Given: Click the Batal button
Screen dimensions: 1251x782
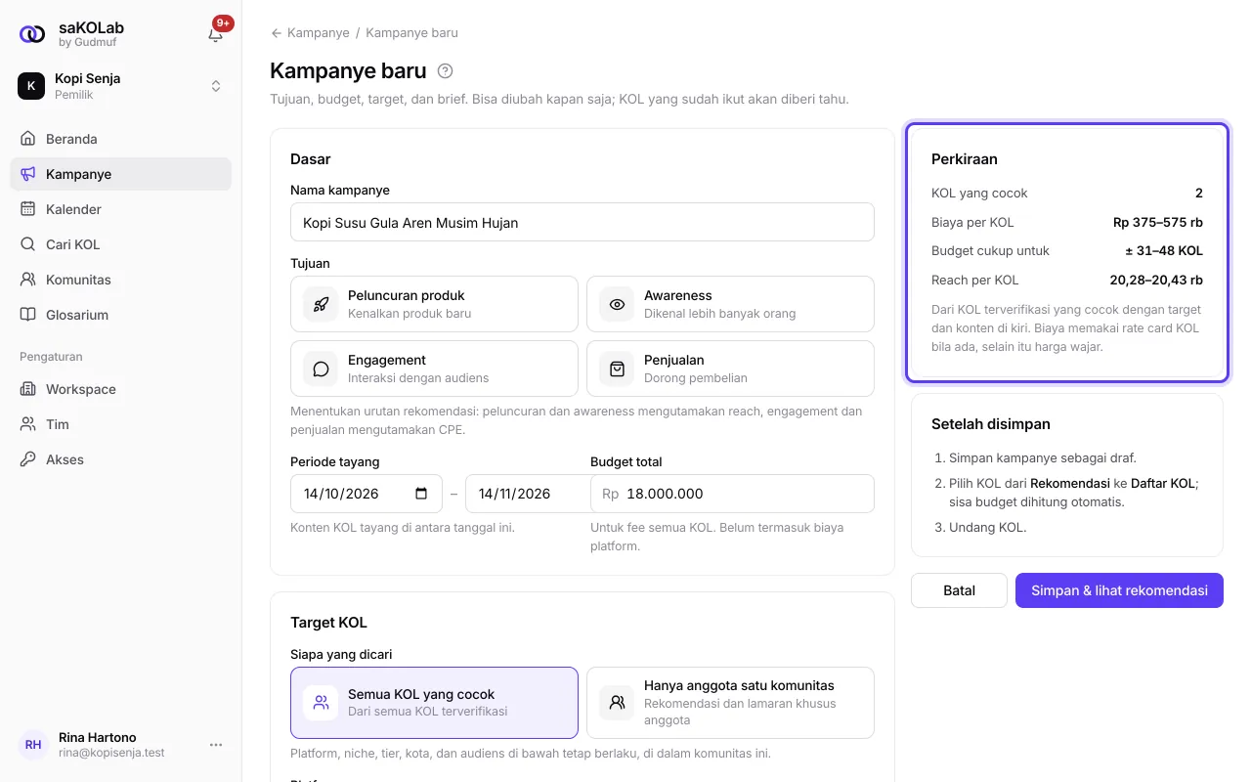Looking at the screenshot, I should (959, 590).
